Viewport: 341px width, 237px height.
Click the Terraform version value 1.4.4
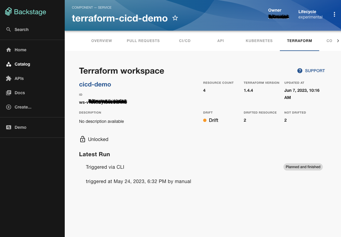pyautogui.click(x=248, y=90)
